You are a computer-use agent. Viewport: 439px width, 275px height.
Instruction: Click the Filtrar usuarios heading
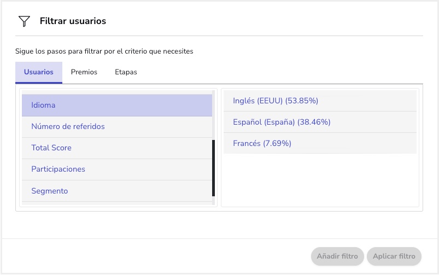tap(73, 21)
